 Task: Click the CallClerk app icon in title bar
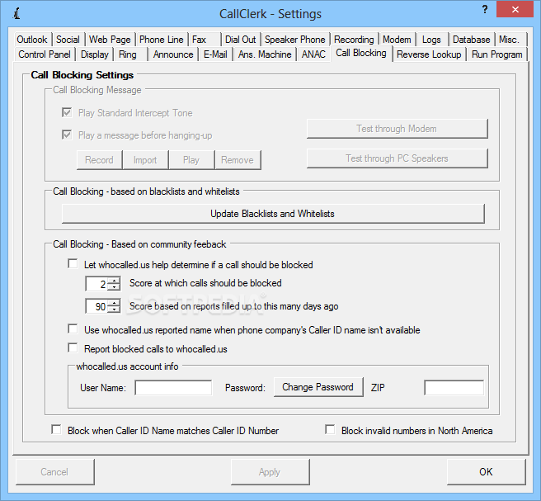coord(16,14)
